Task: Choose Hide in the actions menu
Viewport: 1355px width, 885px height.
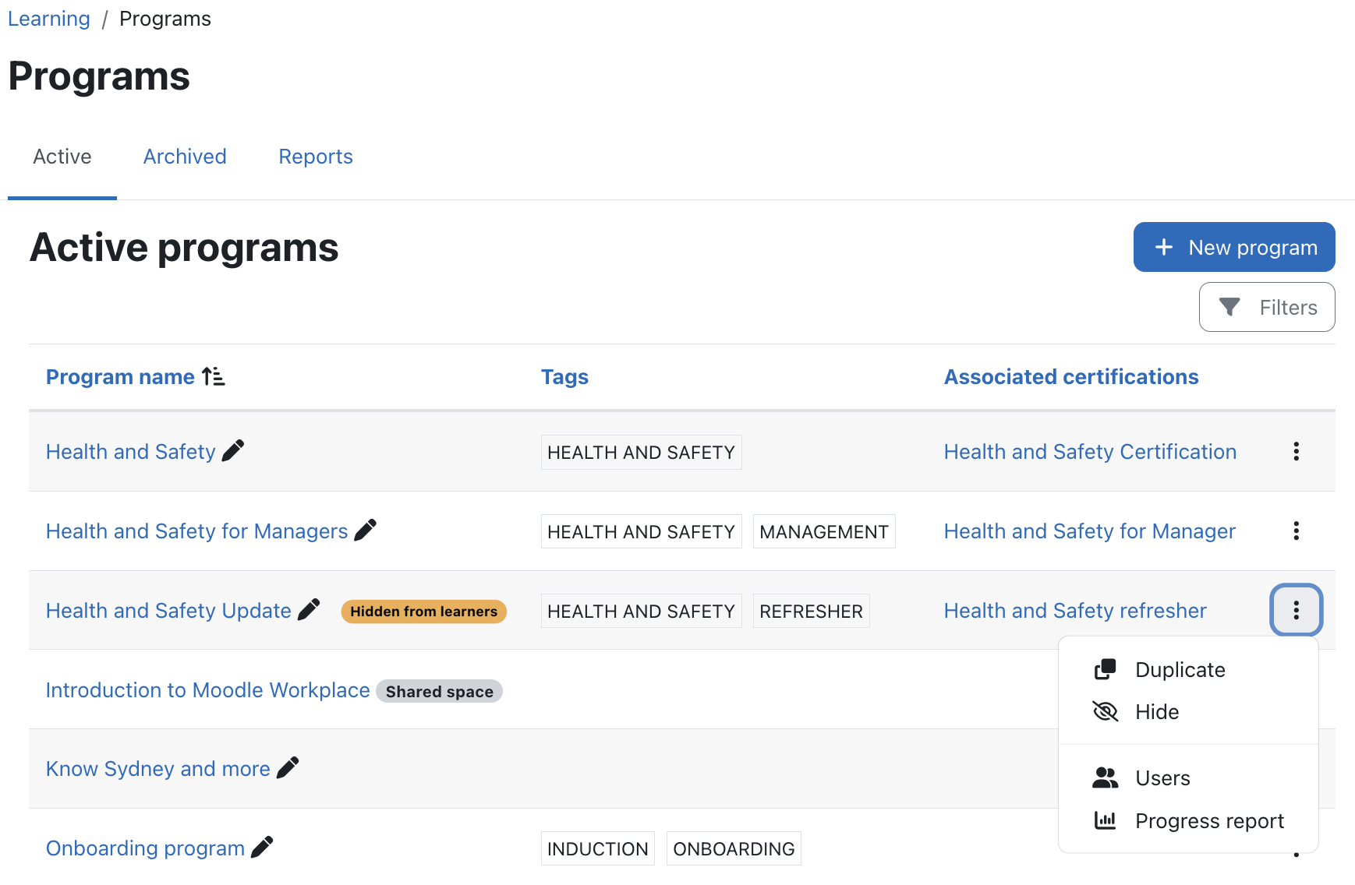Action: 1156,712
